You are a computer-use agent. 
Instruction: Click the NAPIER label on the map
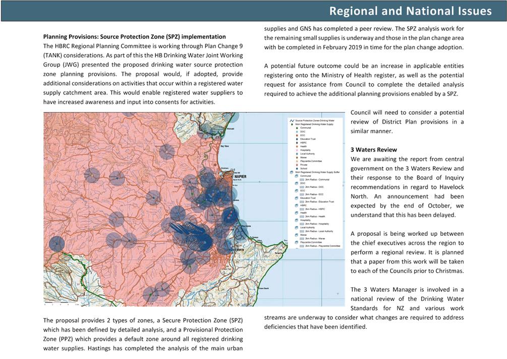point(240,176)
